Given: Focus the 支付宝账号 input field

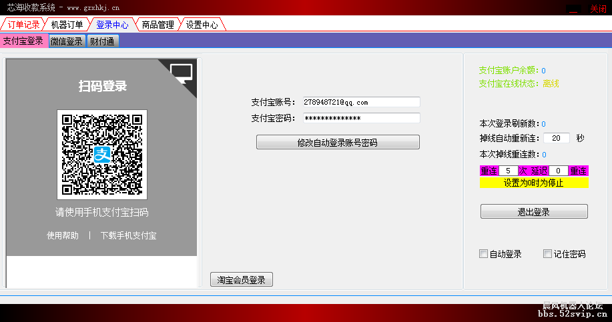Looking at the screenshot, I should click(362, 102).
